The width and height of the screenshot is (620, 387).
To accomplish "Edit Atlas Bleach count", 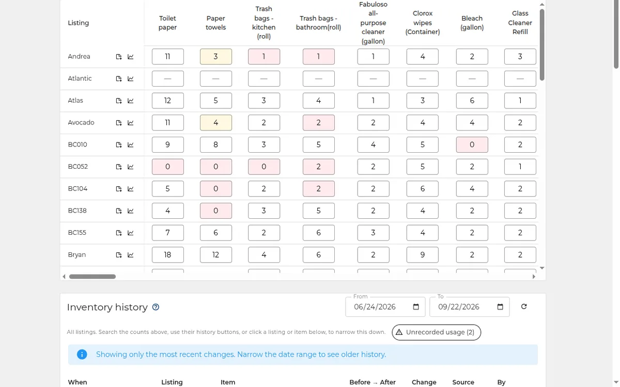I will (x=472, y=101).
